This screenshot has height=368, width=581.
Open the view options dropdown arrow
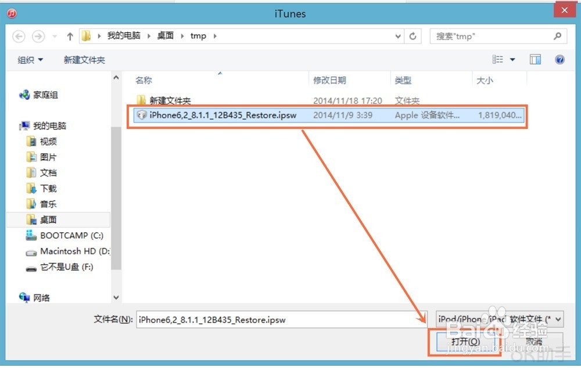[512, 60]
